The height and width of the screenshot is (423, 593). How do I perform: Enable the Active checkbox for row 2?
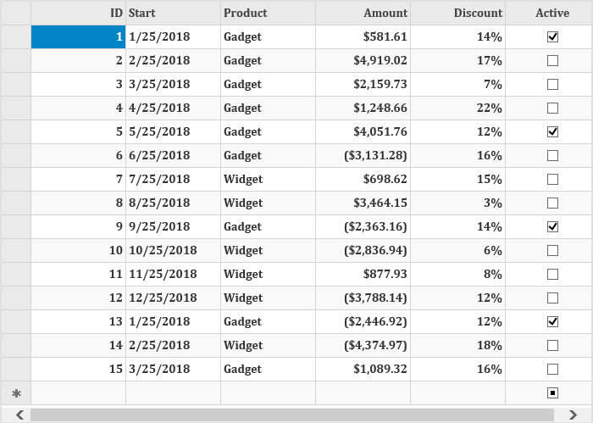pyautogui.click(x=552, y=61)
